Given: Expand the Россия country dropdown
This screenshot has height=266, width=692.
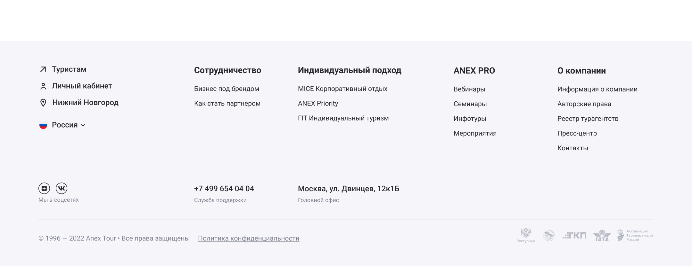Looking at the screenshot, I should coord(83,125).
